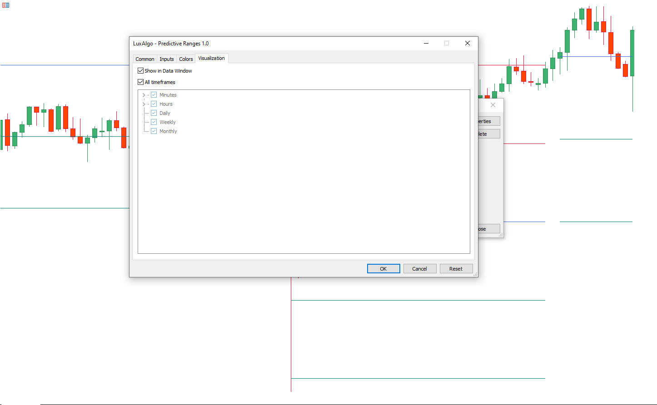Open the Inputs tab
This screenshot has height=405, width=657.
[x=166, y=59]
